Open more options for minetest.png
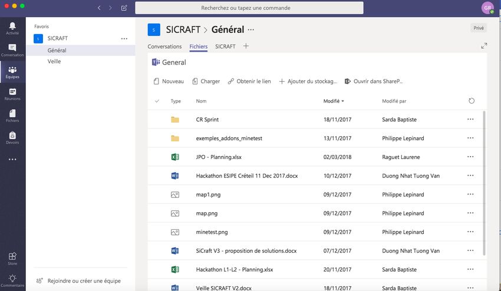Screen dimensions: 501x291 coord(470,232)
